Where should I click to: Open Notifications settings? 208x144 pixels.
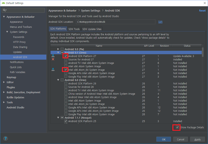(x=17, y=62)
